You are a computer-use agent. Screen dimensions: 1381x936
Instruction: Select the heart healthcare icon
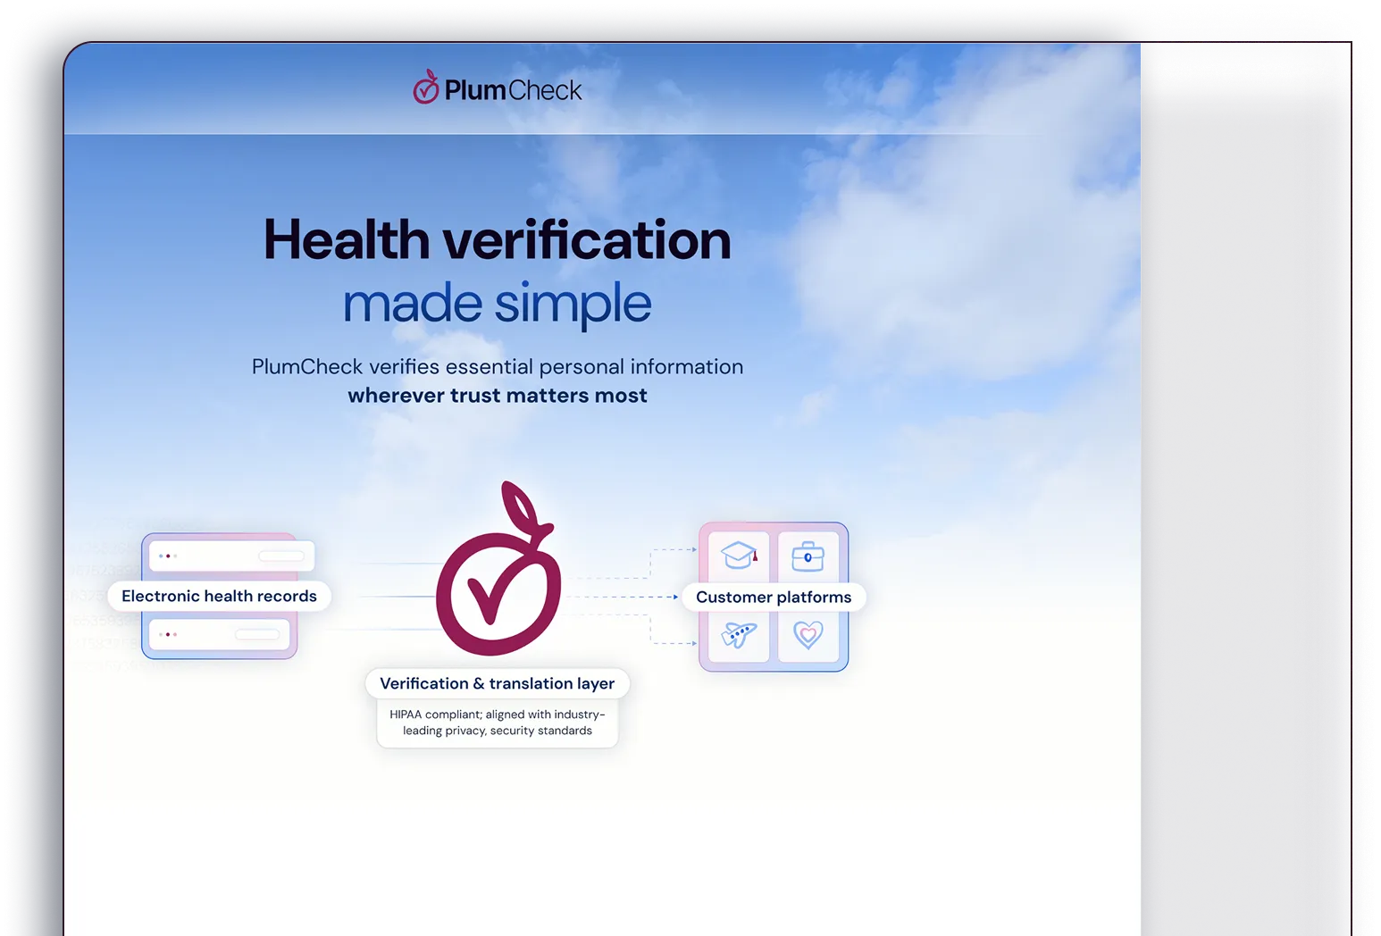pos(808,636)
